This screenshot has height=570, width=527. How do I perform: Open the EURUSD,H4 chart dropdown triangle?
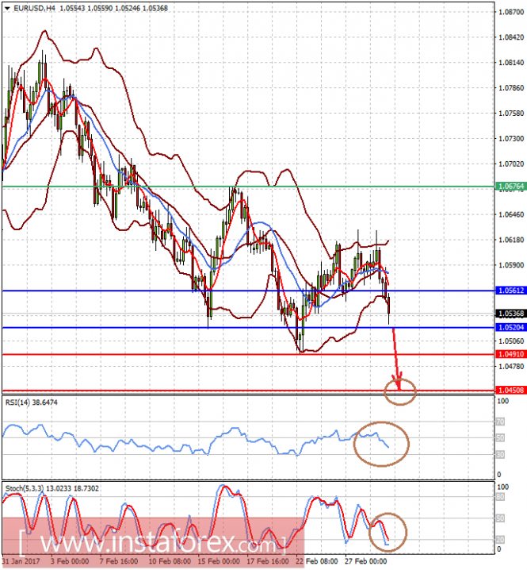[7, 8]
